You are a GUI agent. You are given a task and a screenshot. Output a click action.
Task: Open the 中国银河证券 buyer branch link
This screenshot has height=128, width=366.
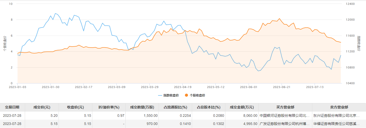point(285,116)
